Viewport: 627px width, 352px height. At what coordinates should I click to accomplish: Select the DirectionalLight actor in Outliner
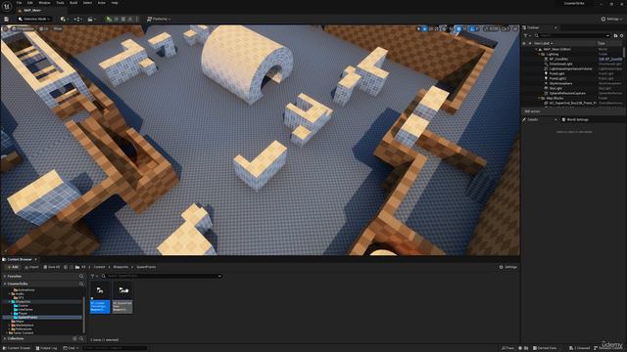[x=560, y=64]
